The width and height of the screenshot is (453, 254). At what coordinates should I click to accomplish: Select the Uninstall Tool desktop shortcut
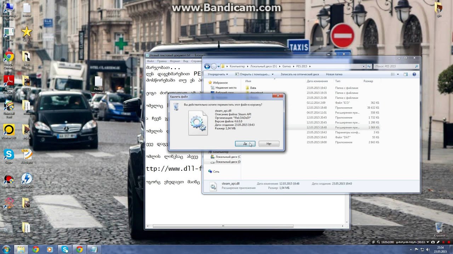tap(8, 109)
